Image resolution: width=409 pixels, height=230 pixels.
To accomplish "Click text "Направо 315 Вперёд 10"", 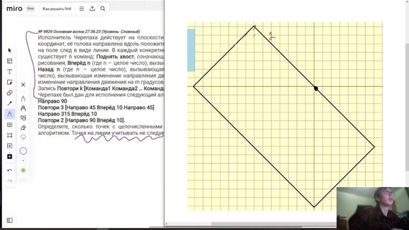I will (67, 114).
